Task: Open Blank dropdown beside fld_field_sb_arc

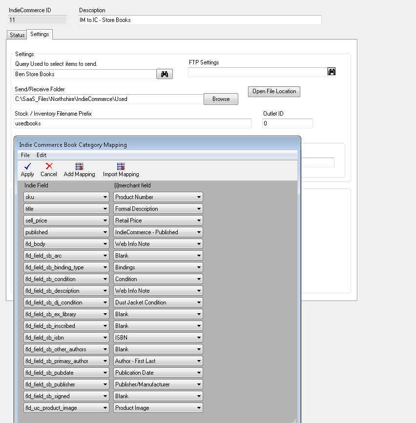Action: tap(158, 256)
